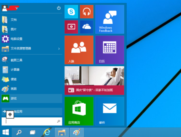181x137 pixels.
Task: Click the 中 input method indicator
Action: pos(10,115)
